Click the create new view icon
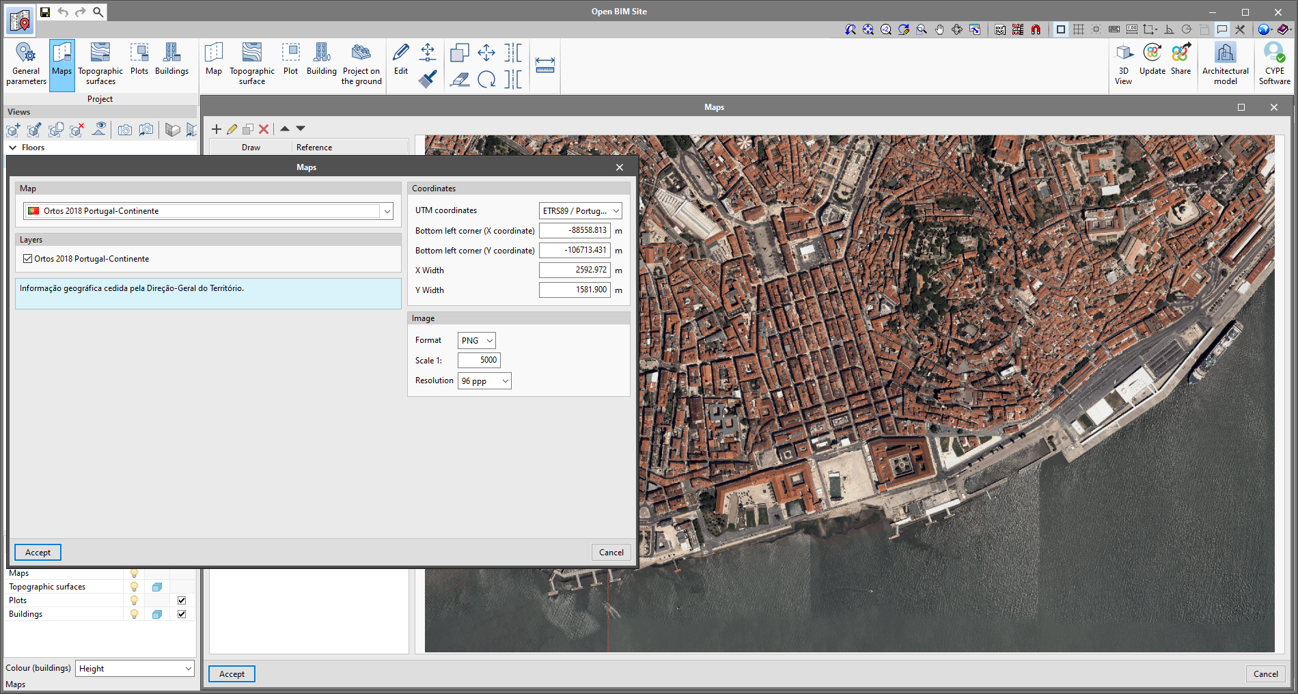Image resolution: width=1298 pixels, height=694 pixels. tap(13, 130)
